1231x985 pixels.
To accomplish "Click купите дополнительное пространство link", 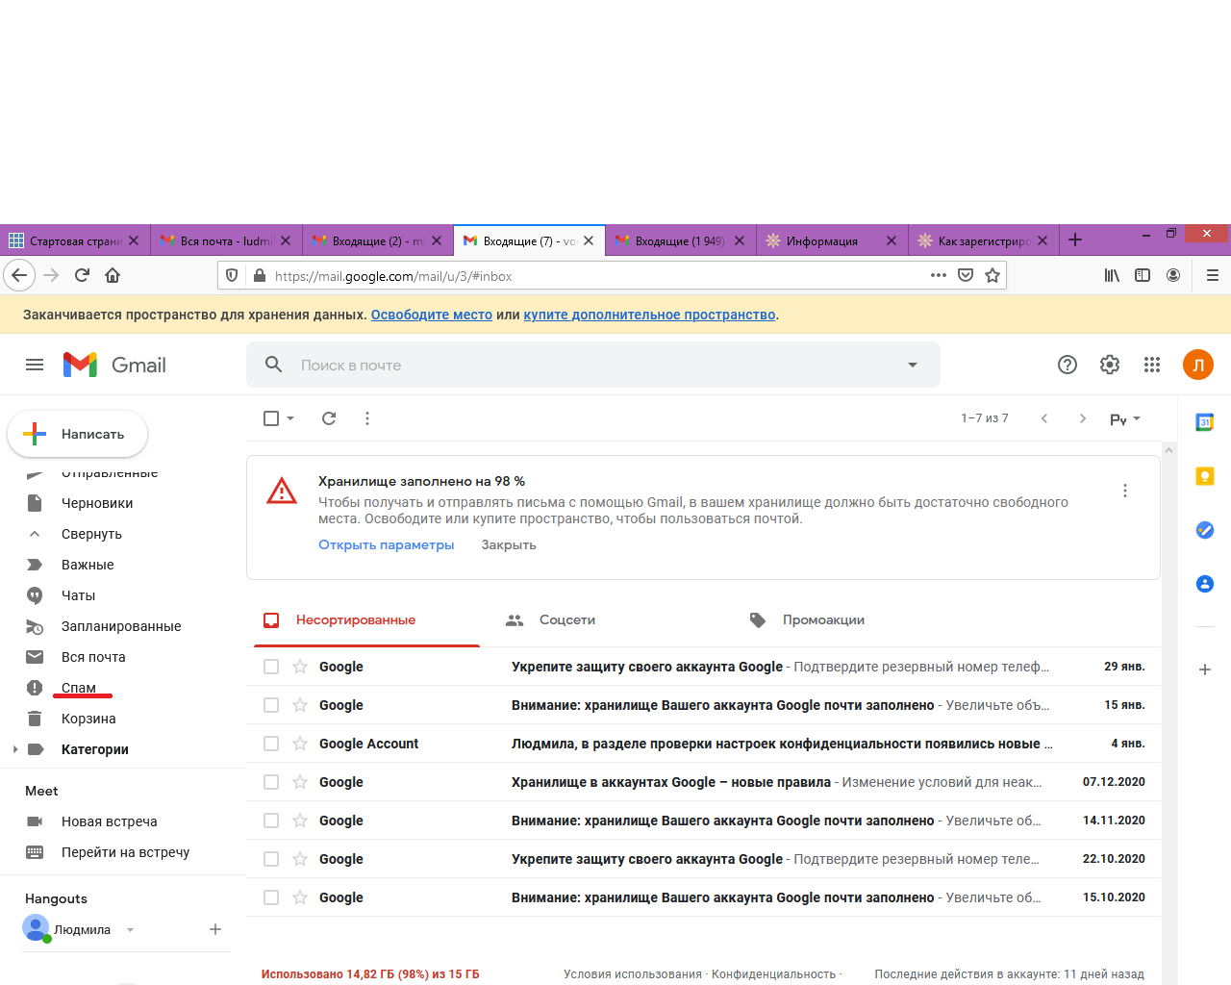I will [649, 315].
